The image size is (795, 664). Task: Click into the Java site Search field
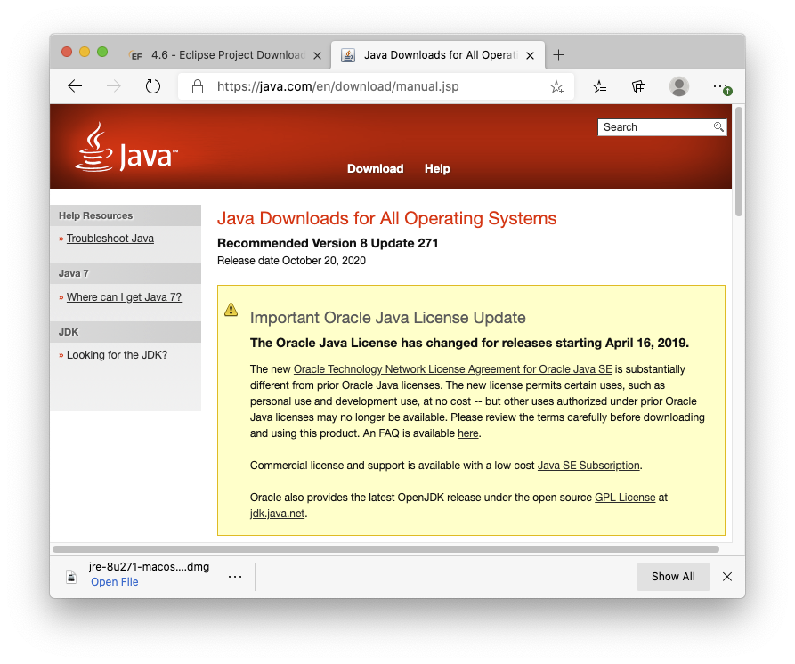coord(653,127)
